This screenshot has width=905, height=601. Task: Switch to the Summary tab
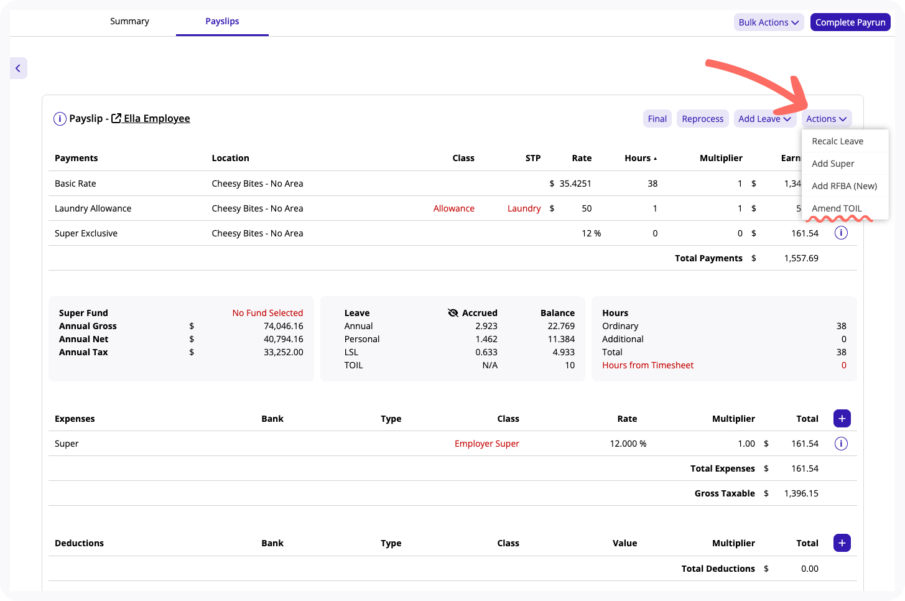pos(129,21)
